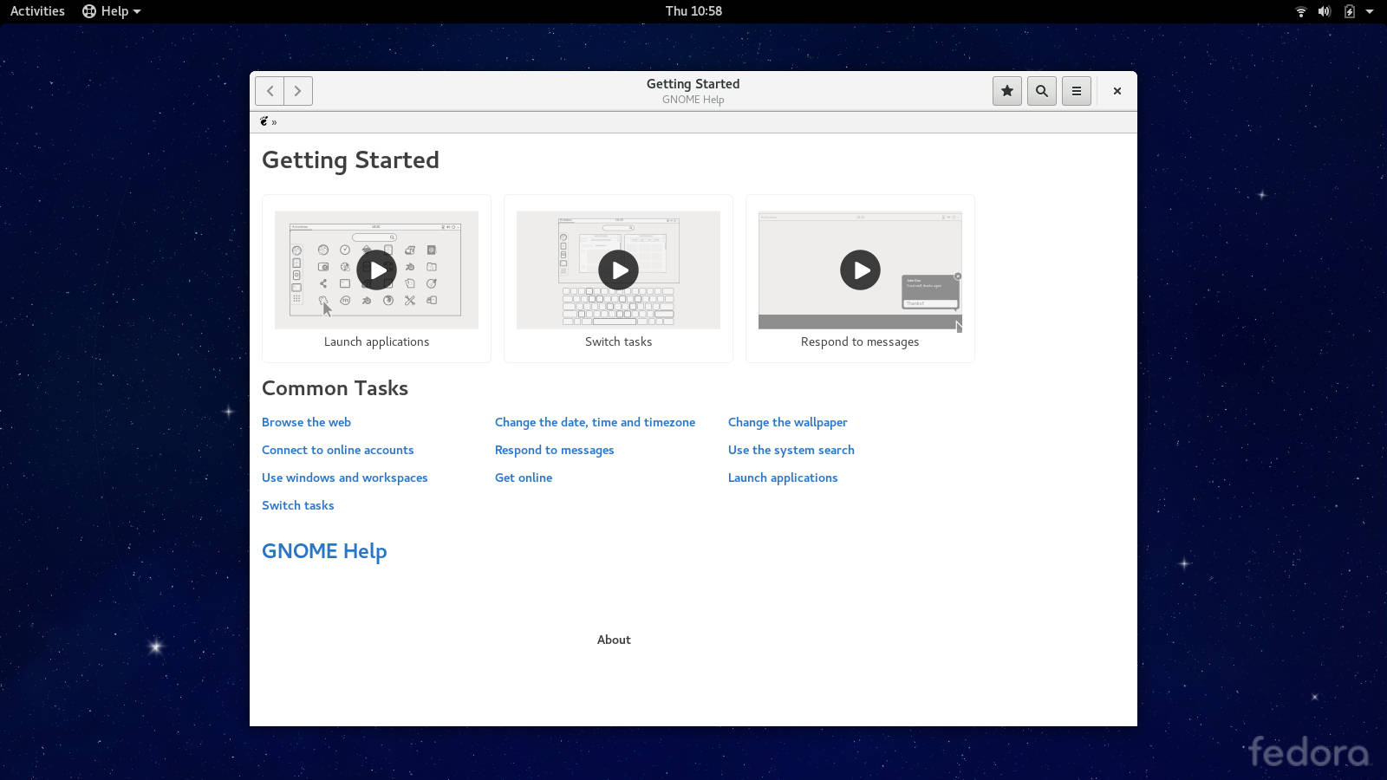Play the Switch tasks video
Screen dimensions: 1387x780
(618, 270)
